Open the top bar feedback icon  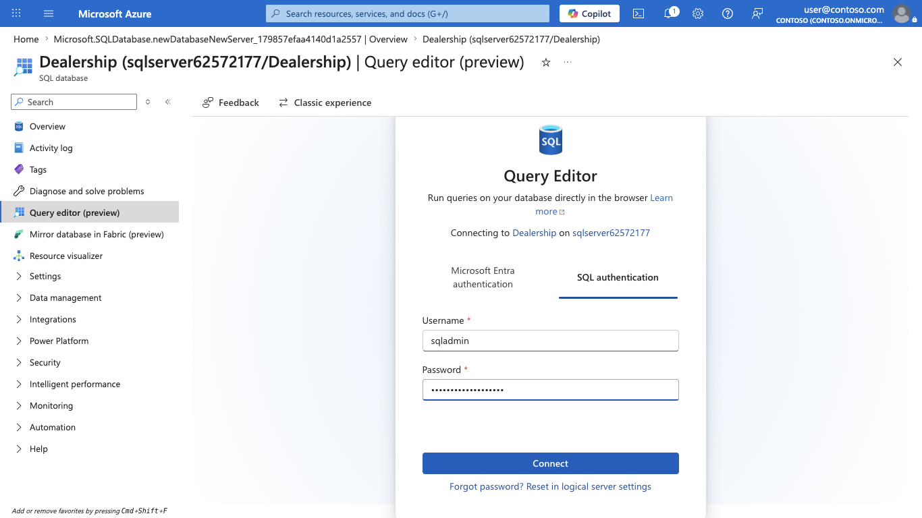click(x=757, y=13)
